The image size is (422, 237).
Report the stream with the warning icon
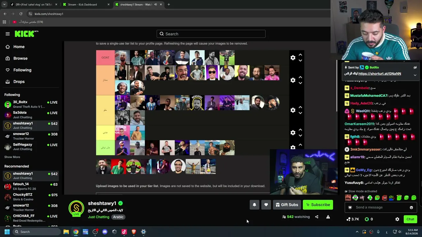328,217
